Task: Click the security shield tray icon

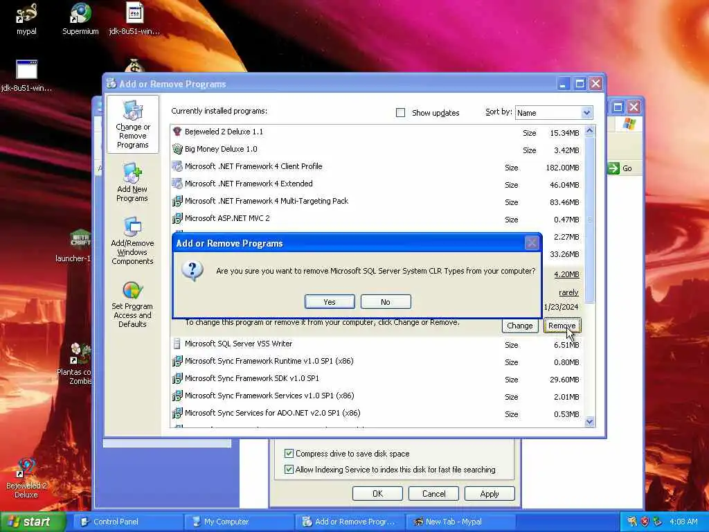Action: coord(645,522)
